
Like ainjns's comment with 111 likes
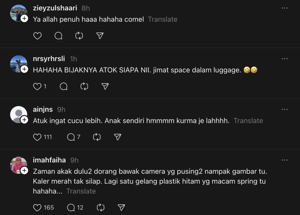pyautogui.click(x=37, y=137)
